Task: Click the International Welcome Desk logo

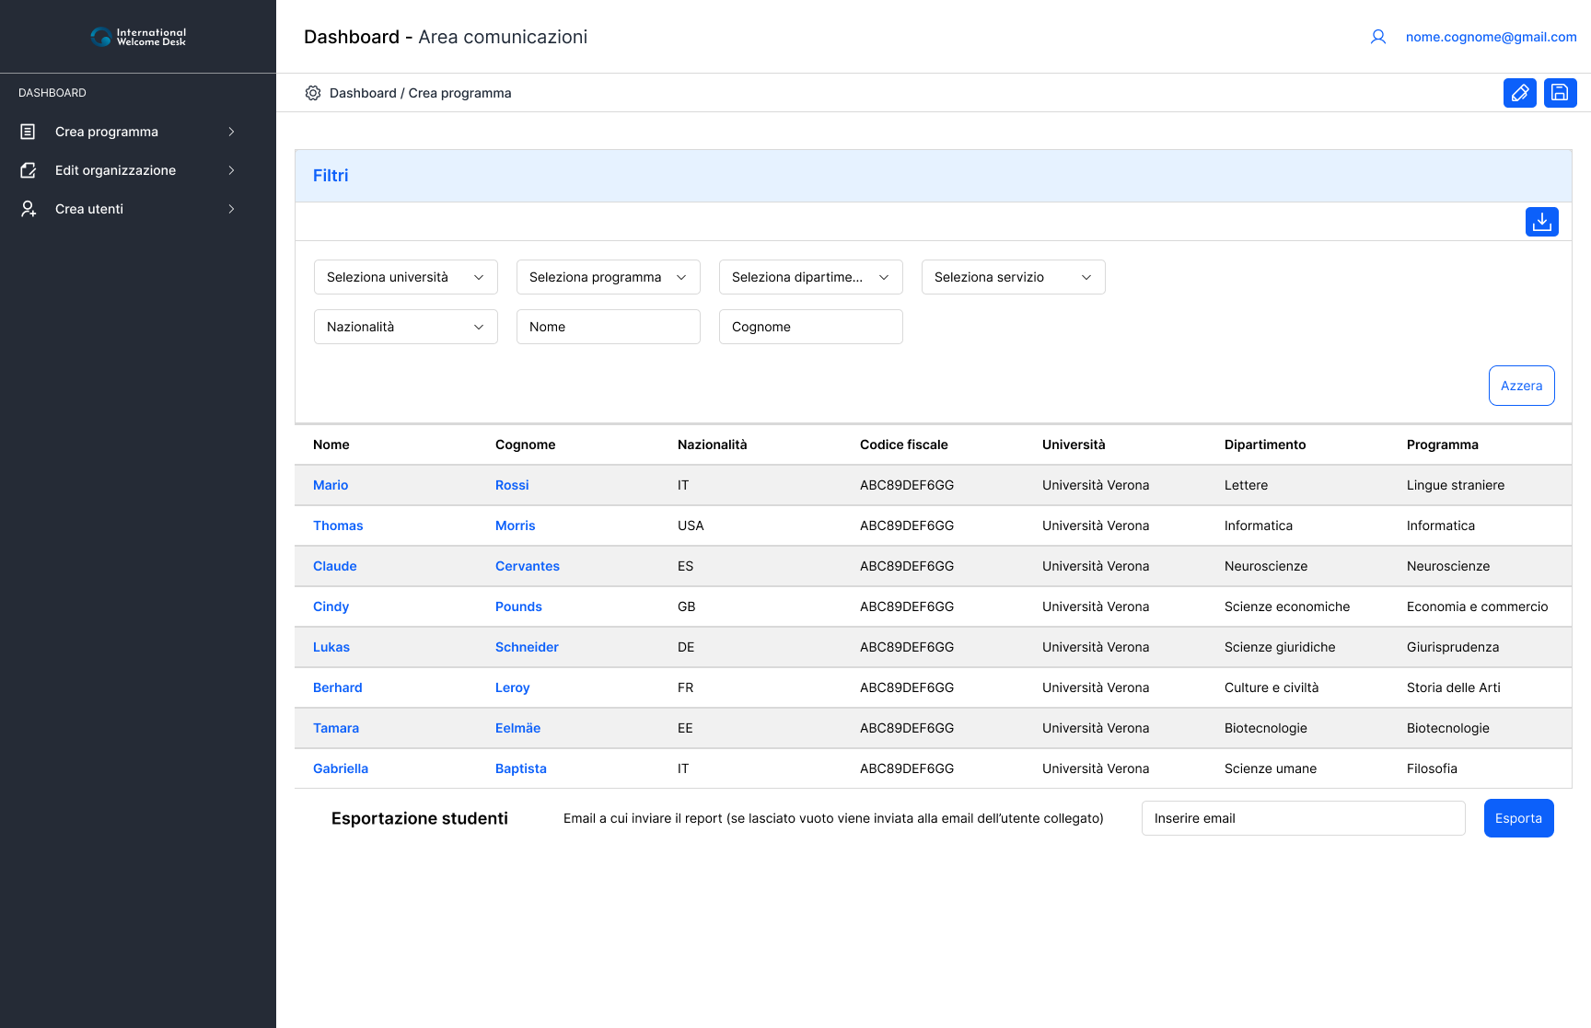Action: [138, 37]
